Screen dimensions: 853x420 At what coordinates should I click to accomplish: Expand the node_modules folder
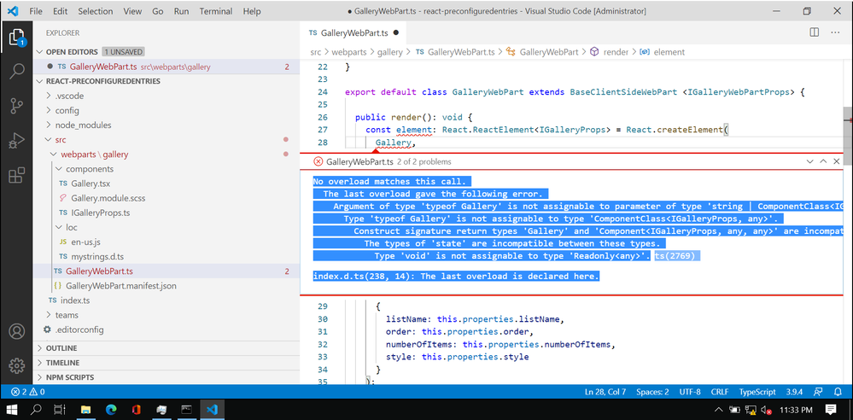coord(166,125)
